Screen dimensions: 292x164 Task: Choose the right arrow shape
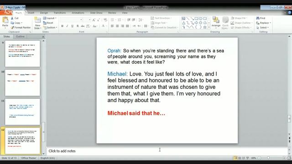[x=196, y=23]
